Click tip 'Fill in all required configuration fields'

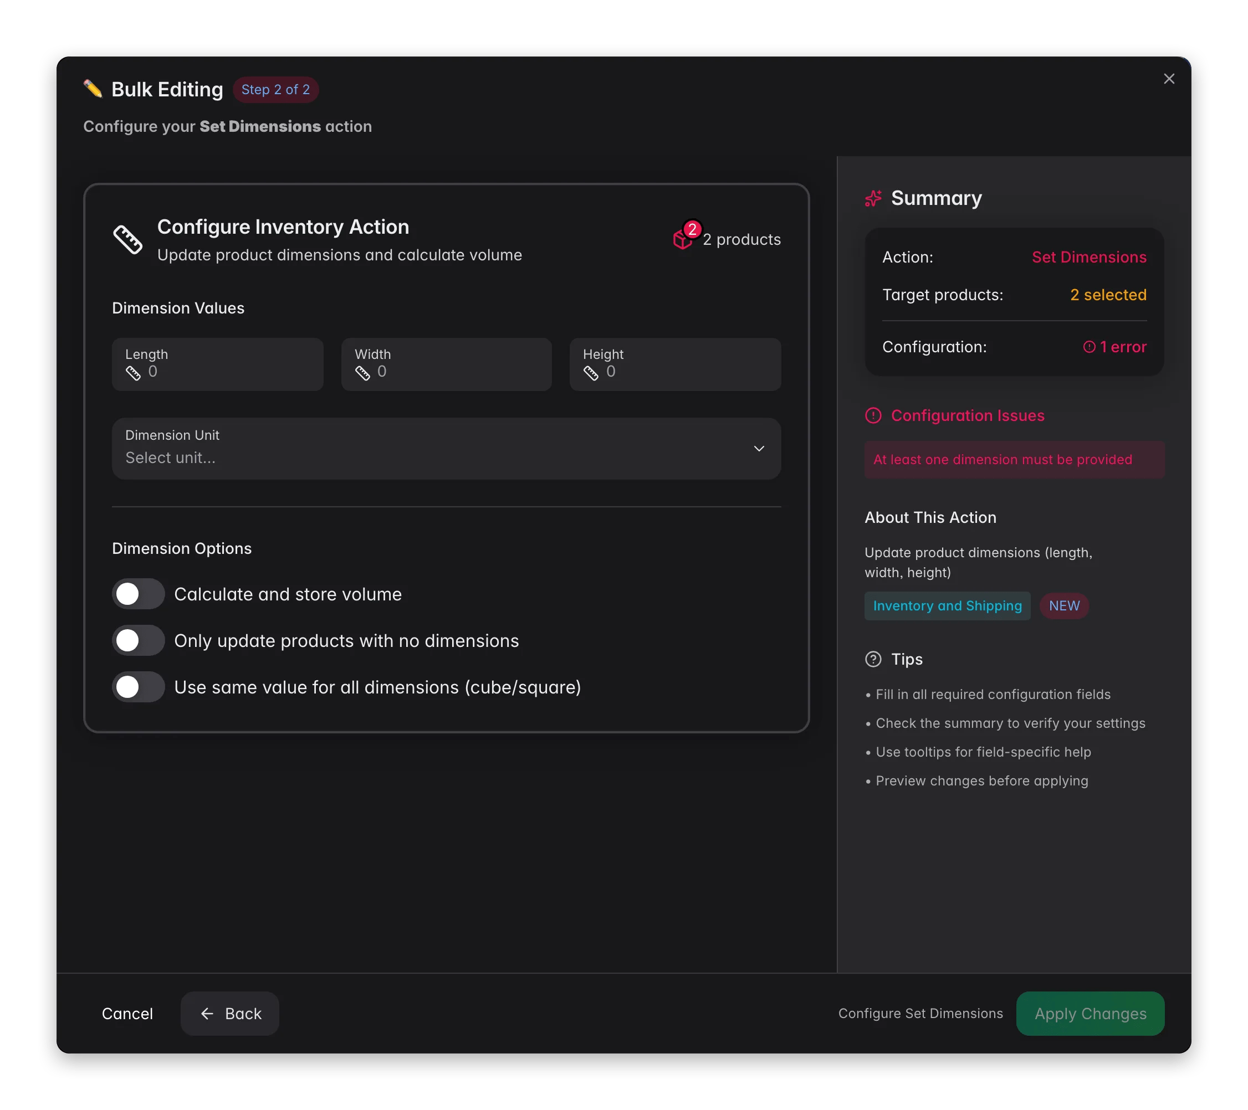coord(993,695)
